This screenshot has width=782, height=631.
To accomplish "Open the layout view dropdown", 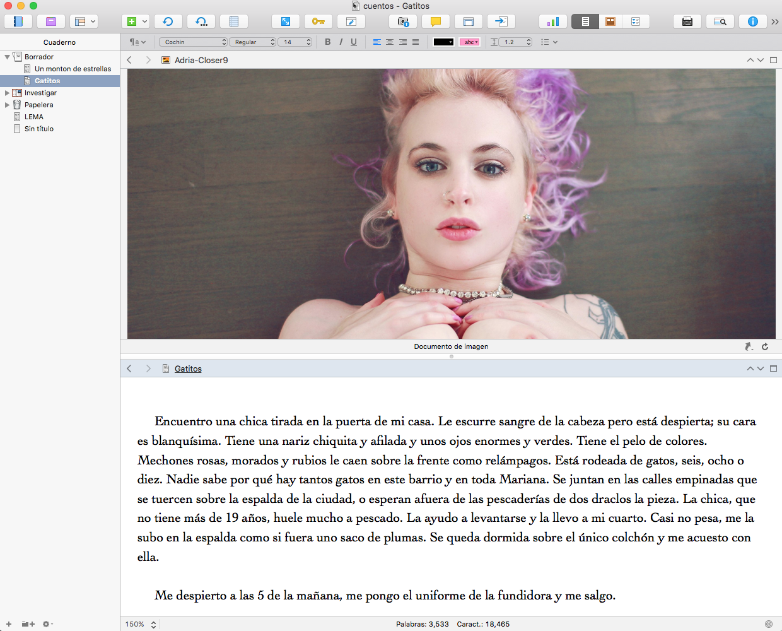I will pyautogui.click(x=84, y=21).
